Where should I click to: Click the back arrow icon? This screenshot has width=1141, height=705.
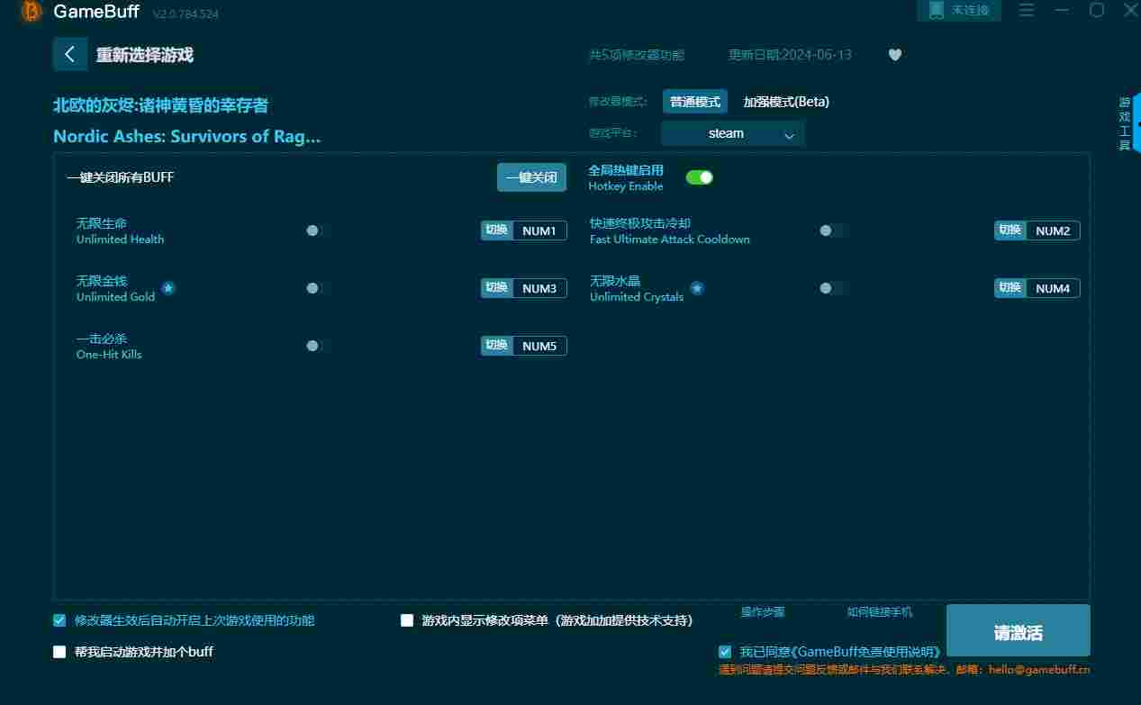point(70,54)
